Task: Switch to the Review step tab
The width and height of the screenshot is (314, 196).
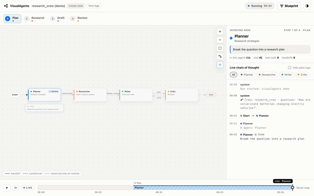Action: coord(79,19)
